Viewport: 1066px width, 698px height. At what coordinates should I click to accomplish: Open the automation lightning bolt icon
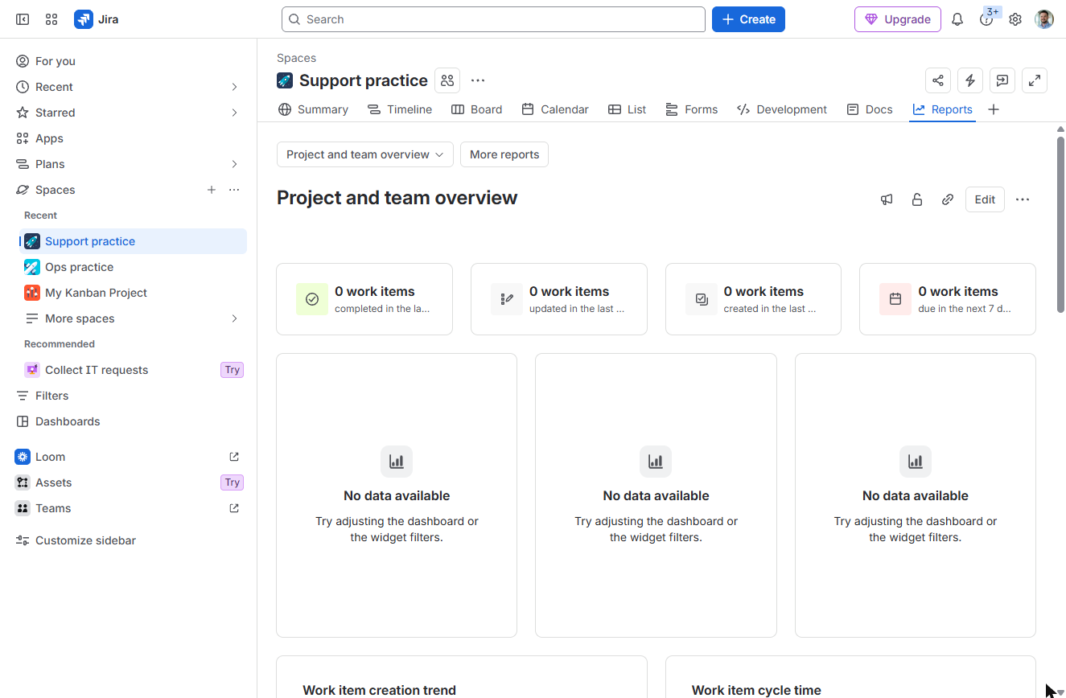(970, 80)
